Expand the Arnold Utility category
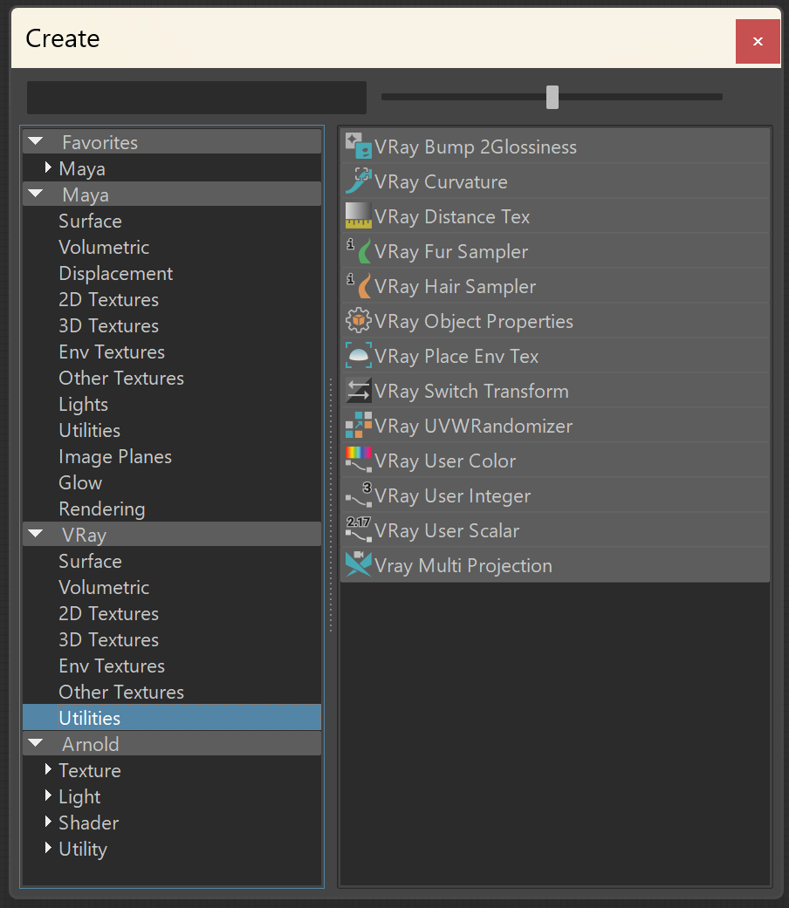 pyautogui.click(x=49, y=848)
